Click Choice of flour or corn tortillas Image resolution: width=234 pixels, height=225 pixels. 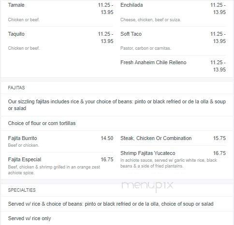click(42, 123)
